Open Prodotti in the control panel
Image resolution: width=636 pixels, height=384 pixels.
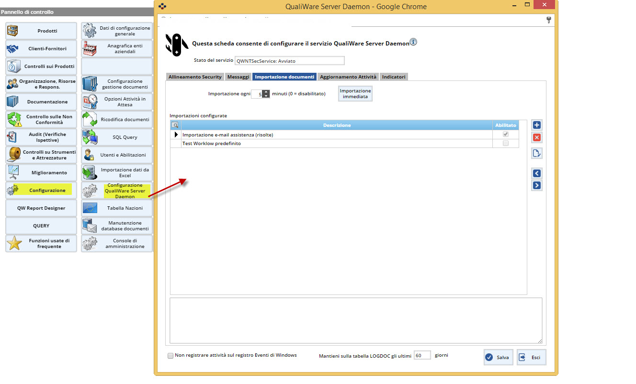[x=41, y=31]
